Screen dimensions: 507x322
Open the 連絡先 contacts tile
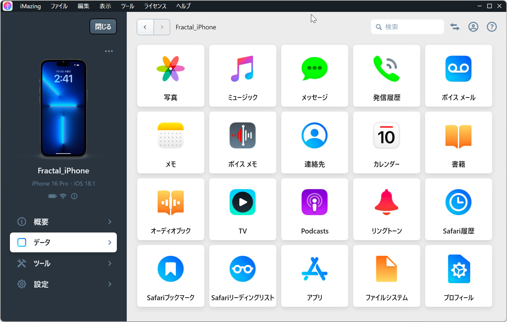coord(315,142)
